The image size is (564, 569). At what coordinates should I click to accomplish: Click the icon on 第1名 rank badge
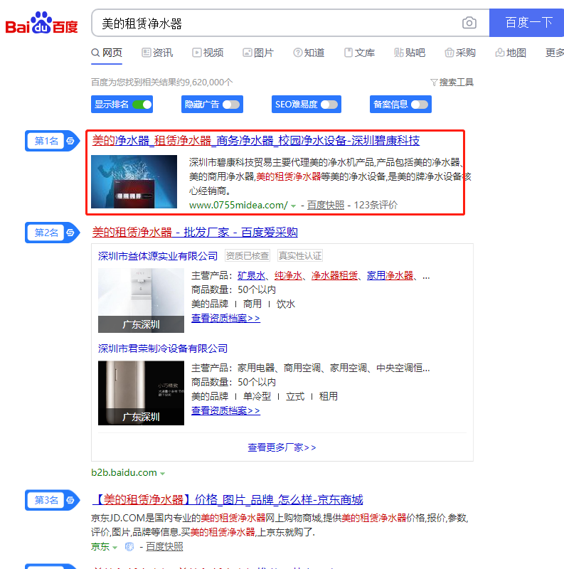point(70,141)
